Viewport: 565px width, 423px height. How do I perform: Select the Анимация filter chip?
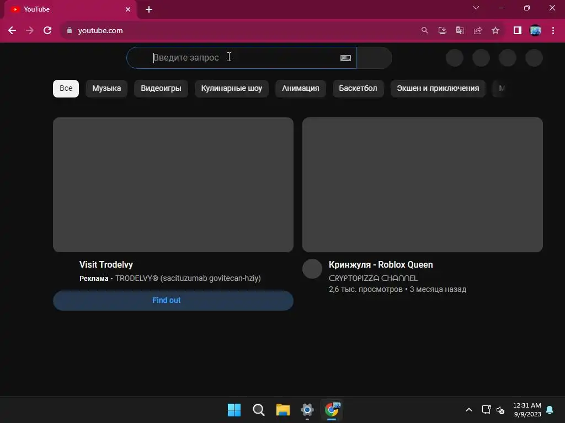click(301, 89)
